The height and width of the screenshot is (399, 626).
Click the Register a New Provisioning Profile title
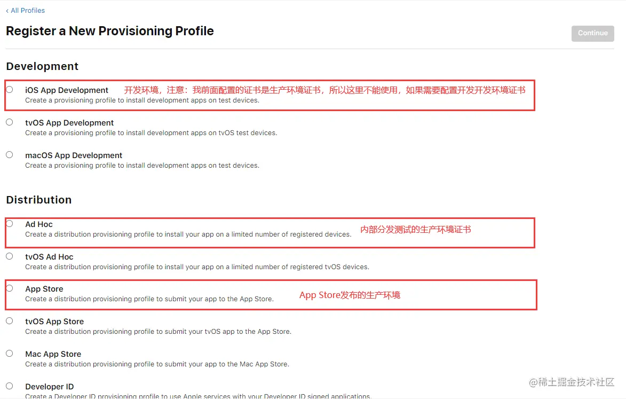click(109, 31)
